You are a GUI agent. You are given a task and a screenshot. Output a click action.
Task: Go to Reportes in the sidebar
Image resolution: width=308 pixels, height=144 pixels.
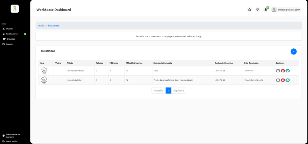point(9,44)
